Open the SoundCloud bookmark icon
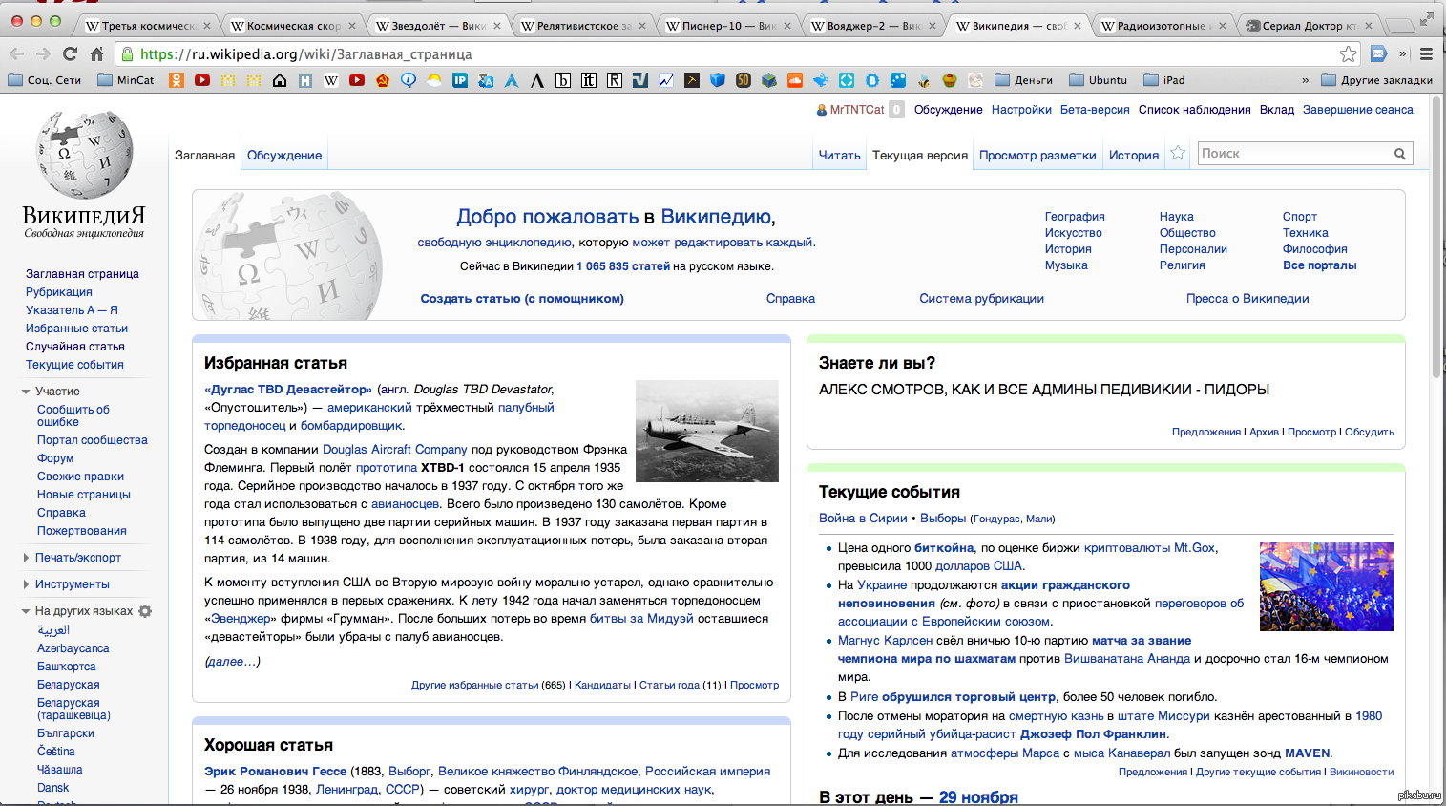1446x806 pixels. pos(794,80)
